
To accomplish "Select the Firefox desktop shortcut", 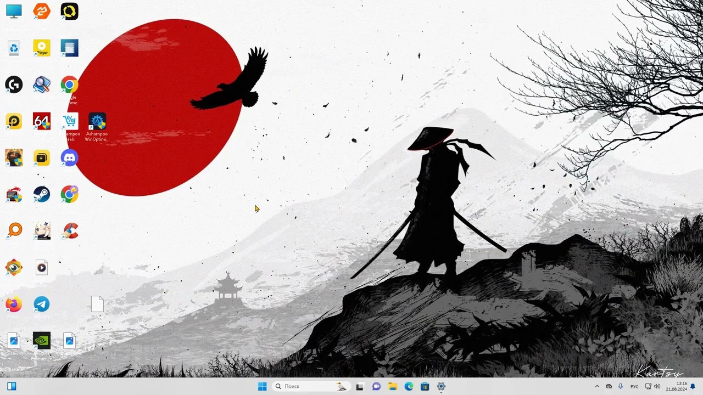I will pos(14,304).
